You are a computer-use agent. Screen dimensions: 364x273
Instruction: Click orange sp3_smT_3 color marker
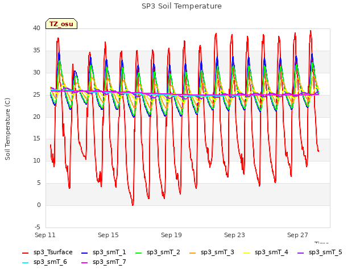point(193,253)
